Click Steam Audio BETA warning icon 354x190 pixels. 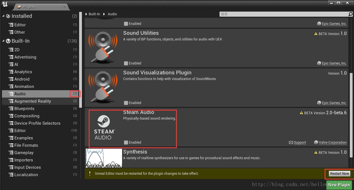pos(301,113)
